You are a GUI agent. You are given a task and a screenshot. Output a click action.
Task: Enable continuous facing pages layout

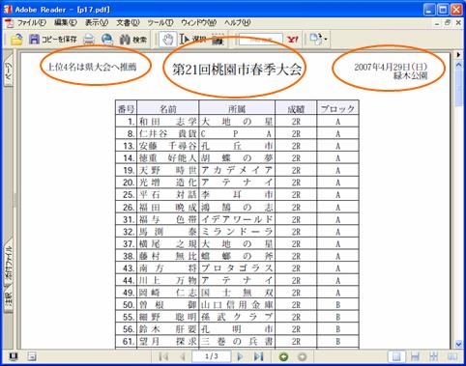point(433,356)
